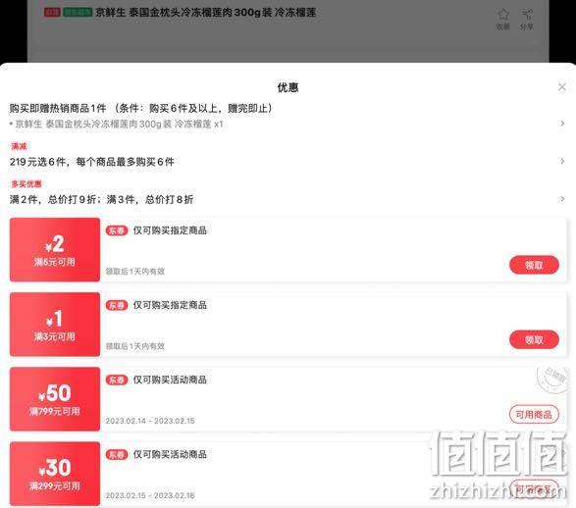
Task: Tap the product title 京鲜生 泰国金枕头
Action: tap(206, 13)
